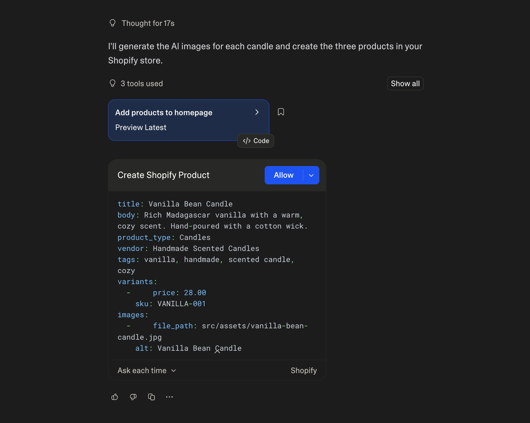
Task: Open the Code view with the </> icon
Action: pyautogui.click(x=255, y=141)
